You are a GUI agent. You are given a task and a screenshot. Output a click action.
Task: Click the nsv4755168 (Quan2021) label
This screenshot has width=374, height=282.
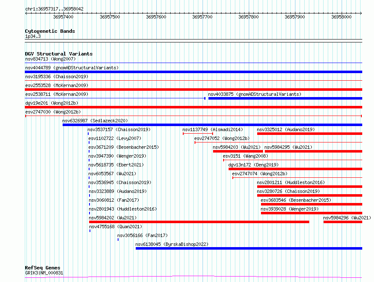coord(116,227)
